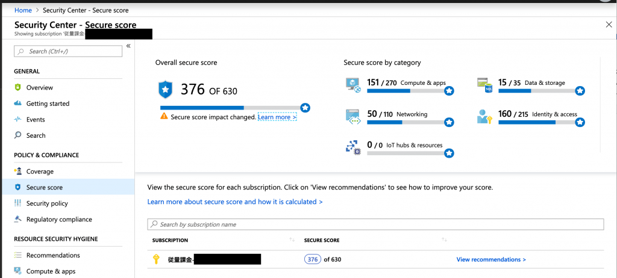Click the Getting started cloud icon

(17, 103)
